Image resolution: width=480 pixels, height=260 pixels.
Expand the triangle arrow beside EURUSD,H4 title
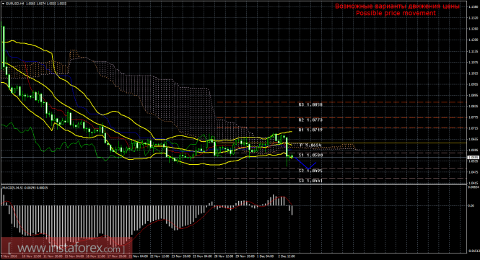[4, 4]
